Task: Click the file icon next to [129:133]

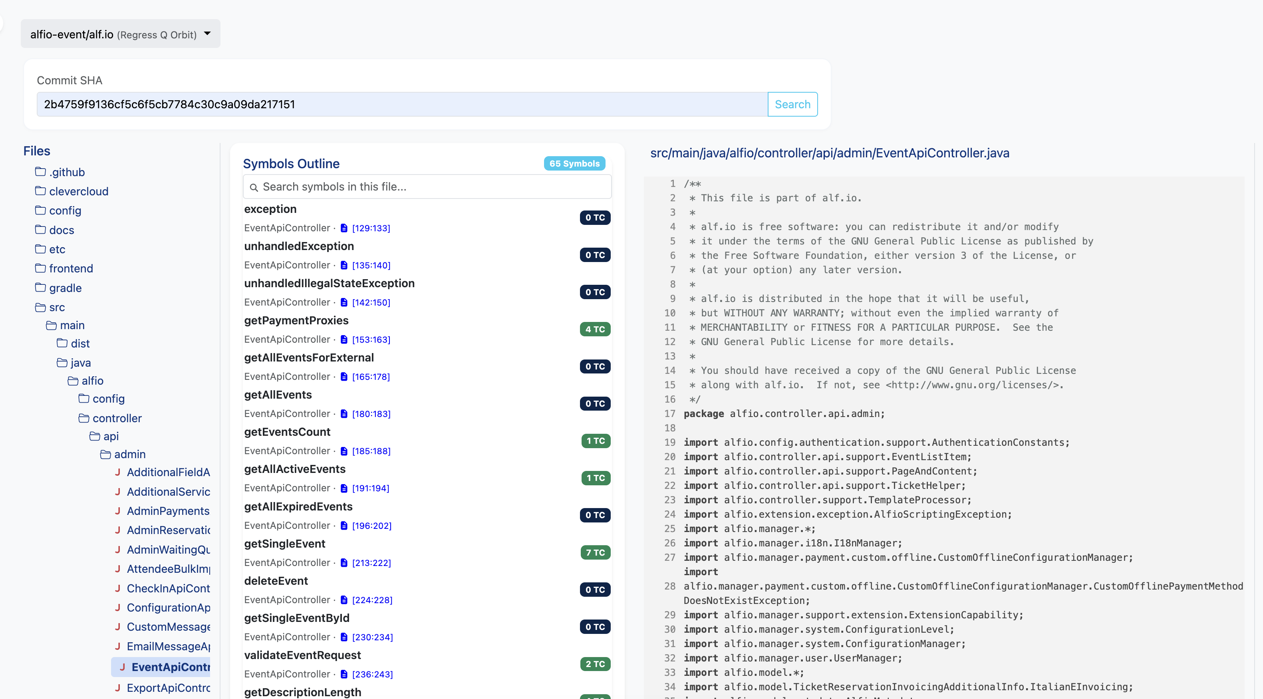Action: 344,228
